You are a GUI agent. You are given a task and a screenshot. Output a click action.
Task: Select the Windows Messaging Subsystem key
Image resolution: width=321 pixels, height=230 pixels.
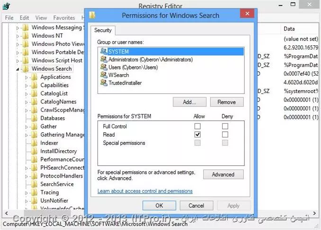(57, 27)
